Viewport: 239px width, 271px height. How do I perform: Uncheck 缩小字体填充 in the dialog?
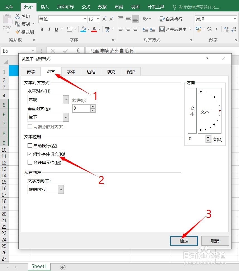[30, 154]
